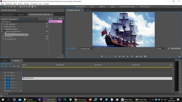Lock the V1 video track
The image size is (182, 102).
5,78
